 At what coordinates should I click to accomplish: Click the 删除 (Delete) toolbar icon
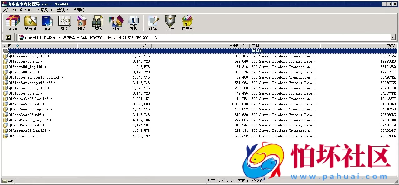[82, 23]
